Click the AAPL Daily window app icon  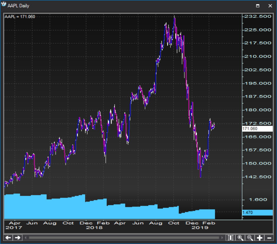(x=4, y=4)
